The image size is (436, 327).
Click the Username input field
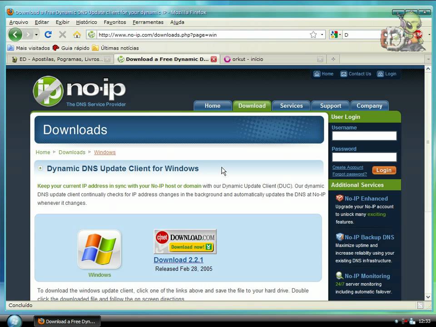coord(364,136)
